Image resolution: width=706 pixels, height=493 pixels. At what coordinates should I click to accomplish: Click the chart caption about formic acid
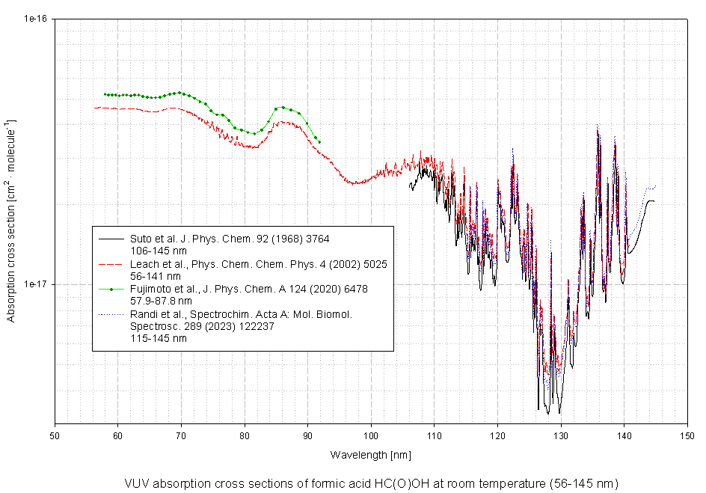[x=372, y=483]
